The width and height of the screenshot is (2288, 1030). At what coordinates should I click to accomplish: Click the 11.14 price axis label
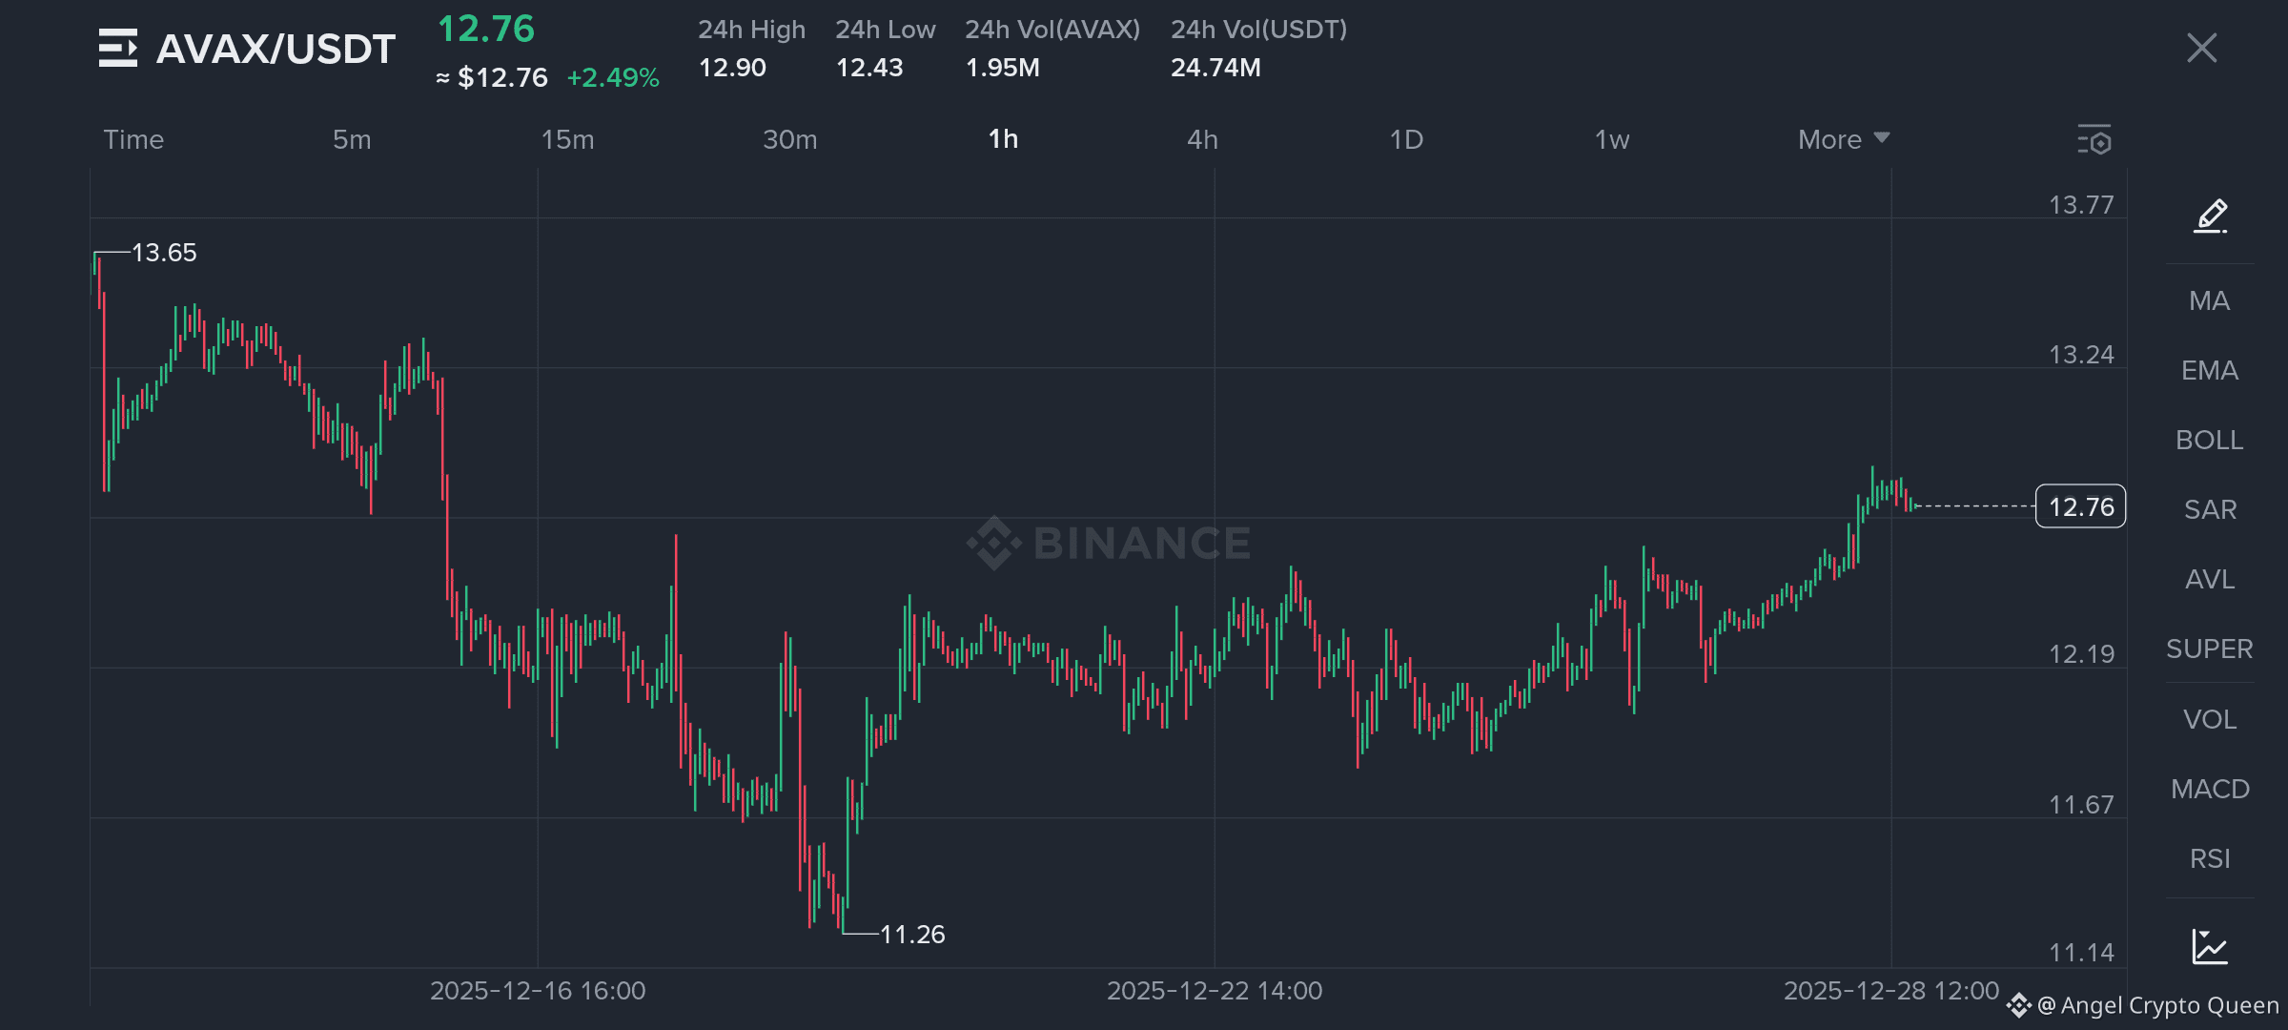(2081, 953)
